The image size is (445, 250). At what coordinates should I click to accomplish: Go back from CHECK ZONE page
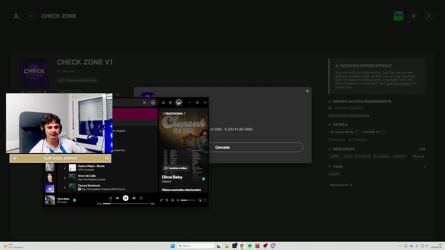pos(31,16)
